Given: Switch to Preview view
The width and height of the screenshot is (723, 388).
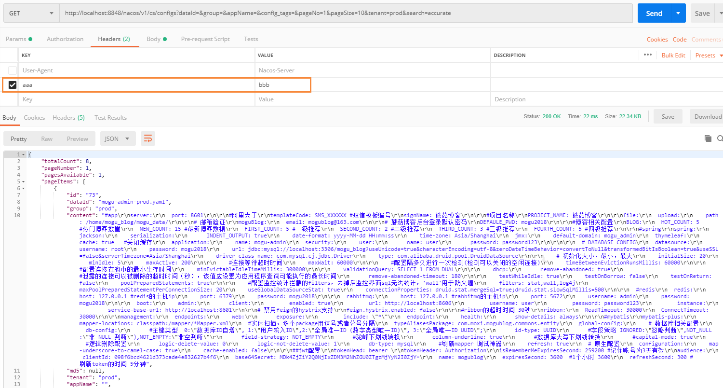Looking at the screenshot, I should tap(78, 139).
